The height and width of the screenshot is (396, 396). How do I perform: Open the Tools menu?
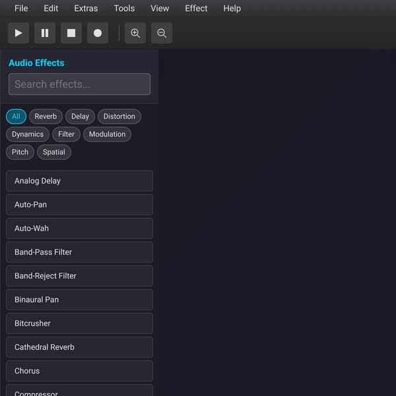124,9
